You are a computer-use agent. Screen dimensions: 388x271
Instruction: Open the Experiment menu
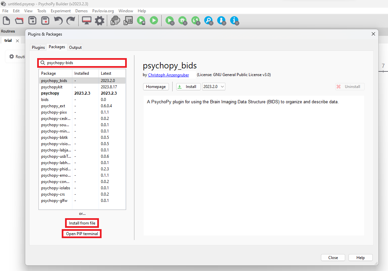(61, 11)
